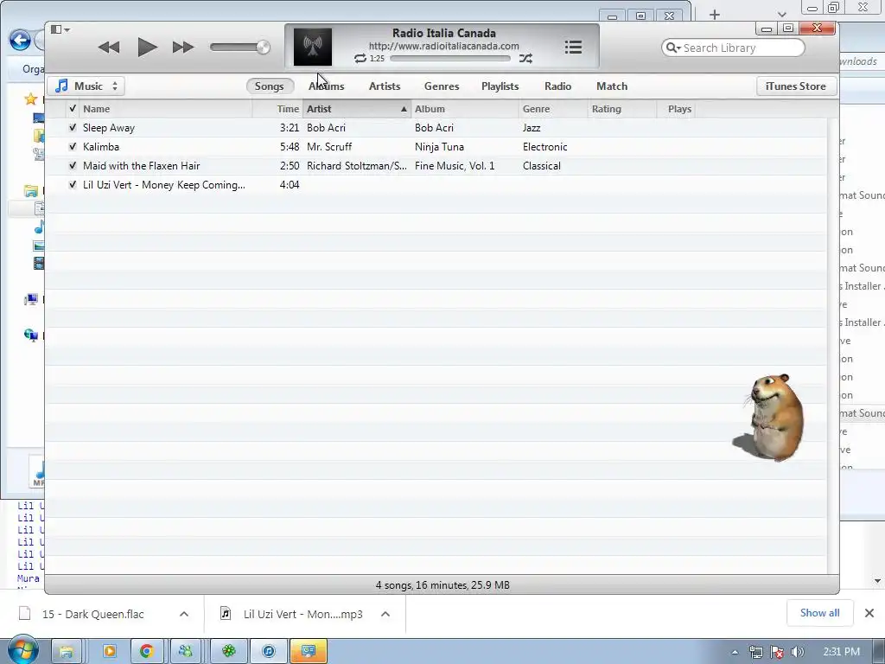The image size is (885, 664).
Task: Uncheck the Lil Uzi Vert song checkbox
Action: pyautogui.click(x=73, y=185)
